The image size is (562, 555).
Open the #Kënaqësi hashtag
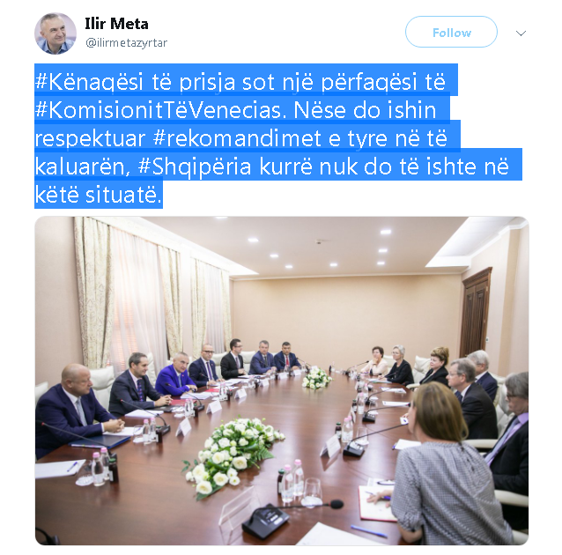pyautogui.click(x=89, y=81)
